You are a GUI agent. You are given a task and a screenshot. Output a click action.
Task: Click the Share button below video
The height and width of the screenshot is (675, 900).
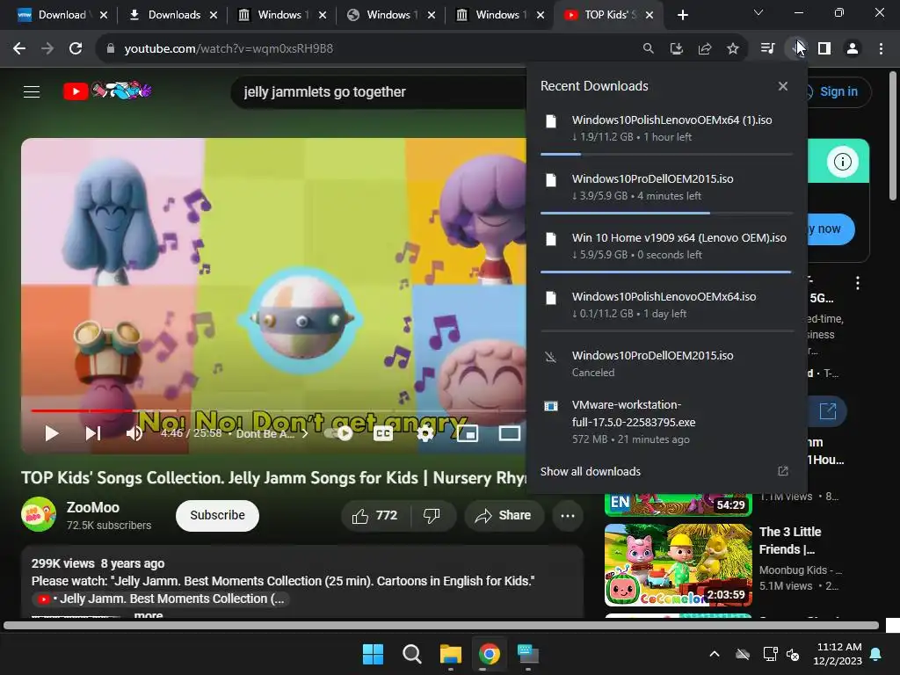[x=504, y=515]
